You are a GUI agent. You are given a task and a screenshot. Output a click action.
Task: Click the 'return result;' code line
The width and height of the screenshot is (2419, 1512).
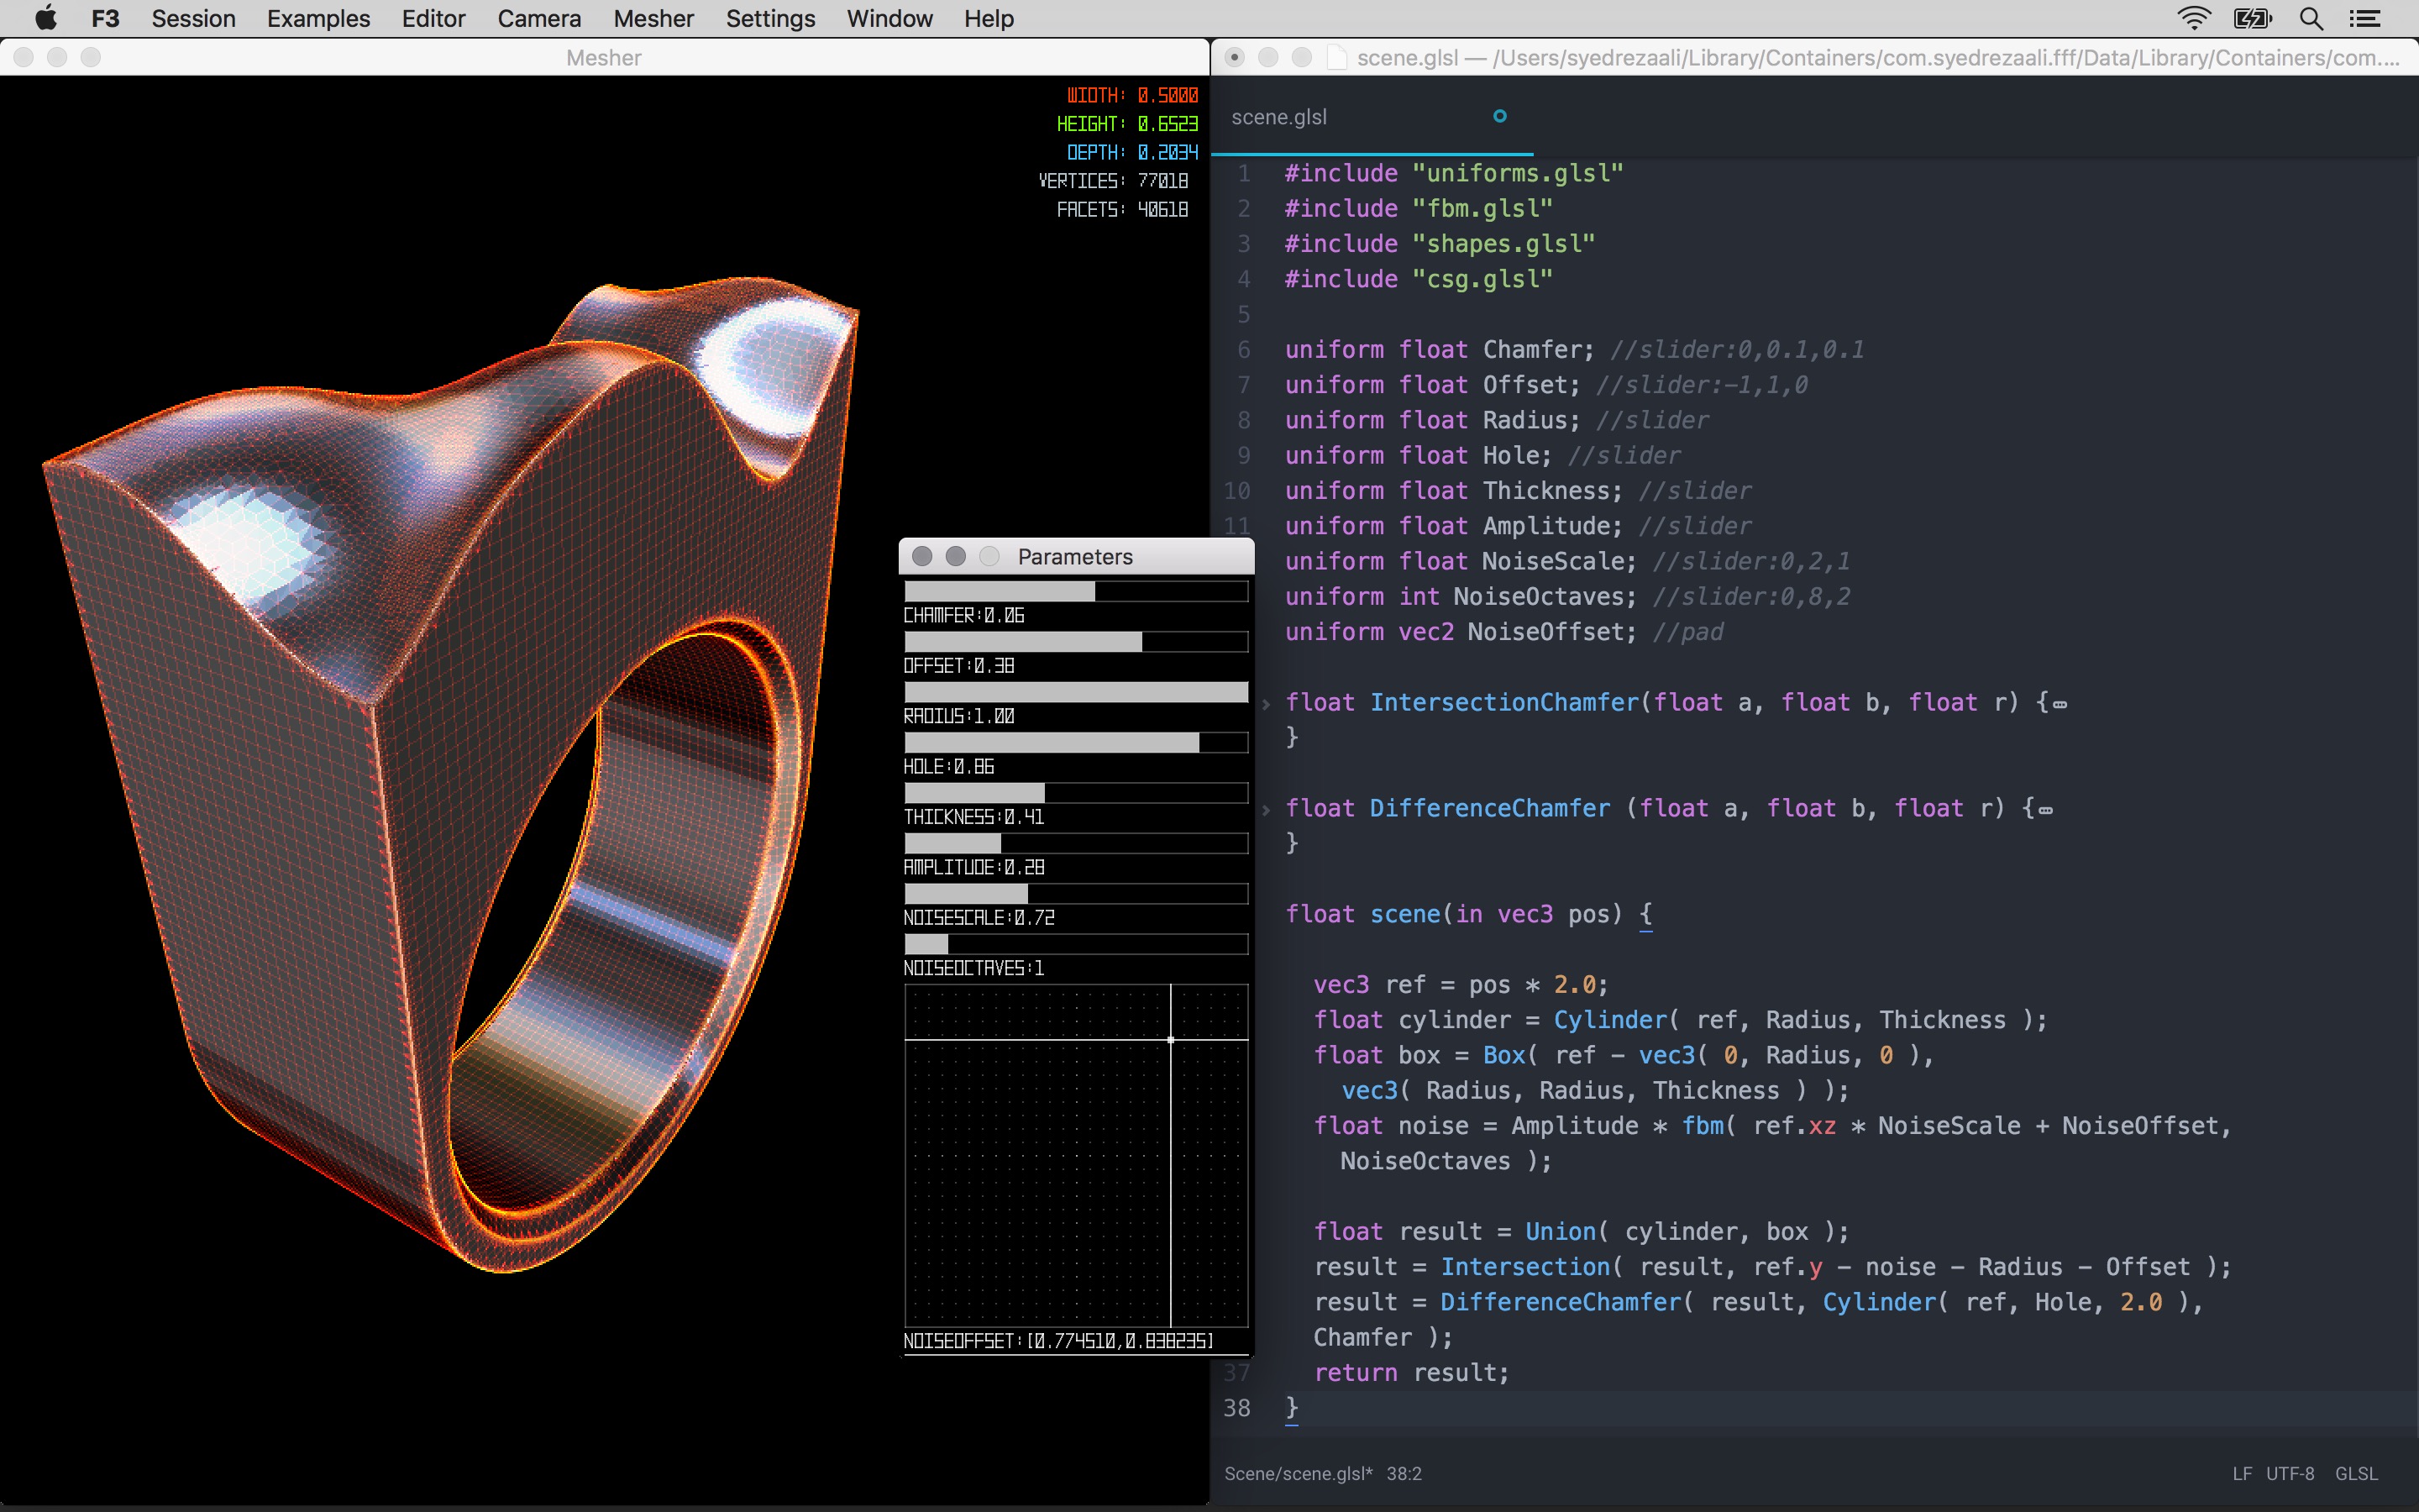click(x=1410, y=1373)
